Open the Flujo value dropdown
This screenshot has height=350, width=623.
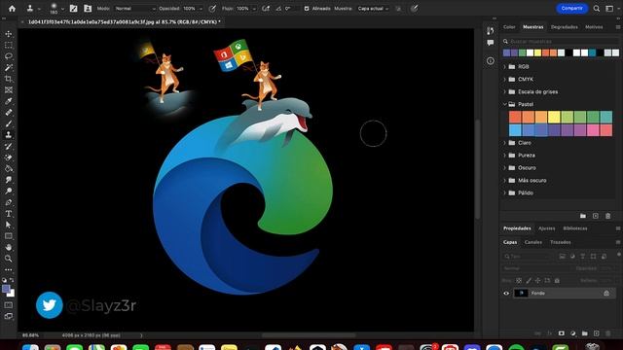(x=254, y=9)
